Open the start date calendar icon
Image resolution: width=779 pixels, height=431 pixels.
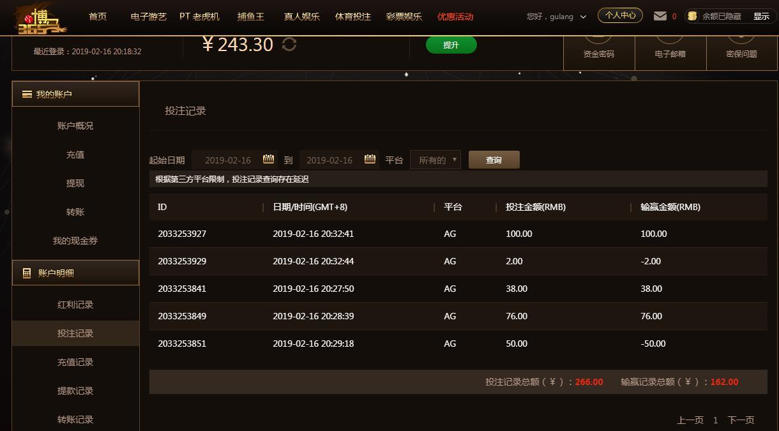pos(268,159)
